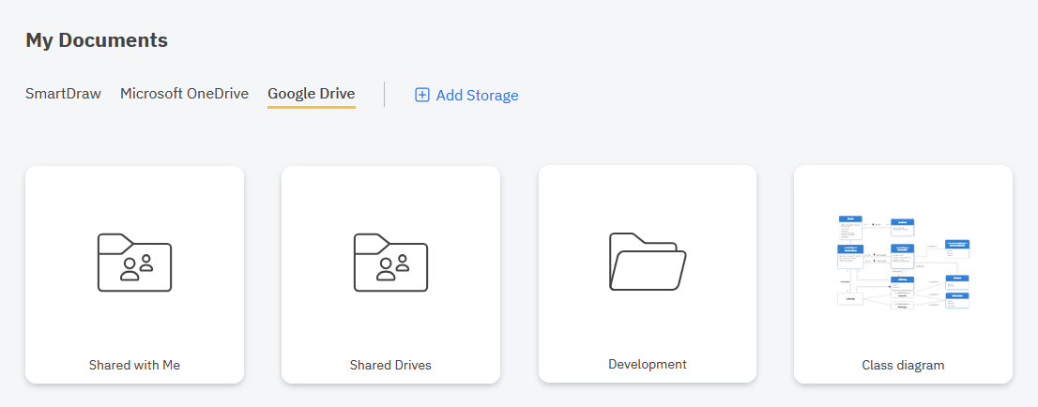This screenshot has width=1038, height=407.
Task: Switch to the SmartDraw storage tab
Action: (x=63, y=94)
